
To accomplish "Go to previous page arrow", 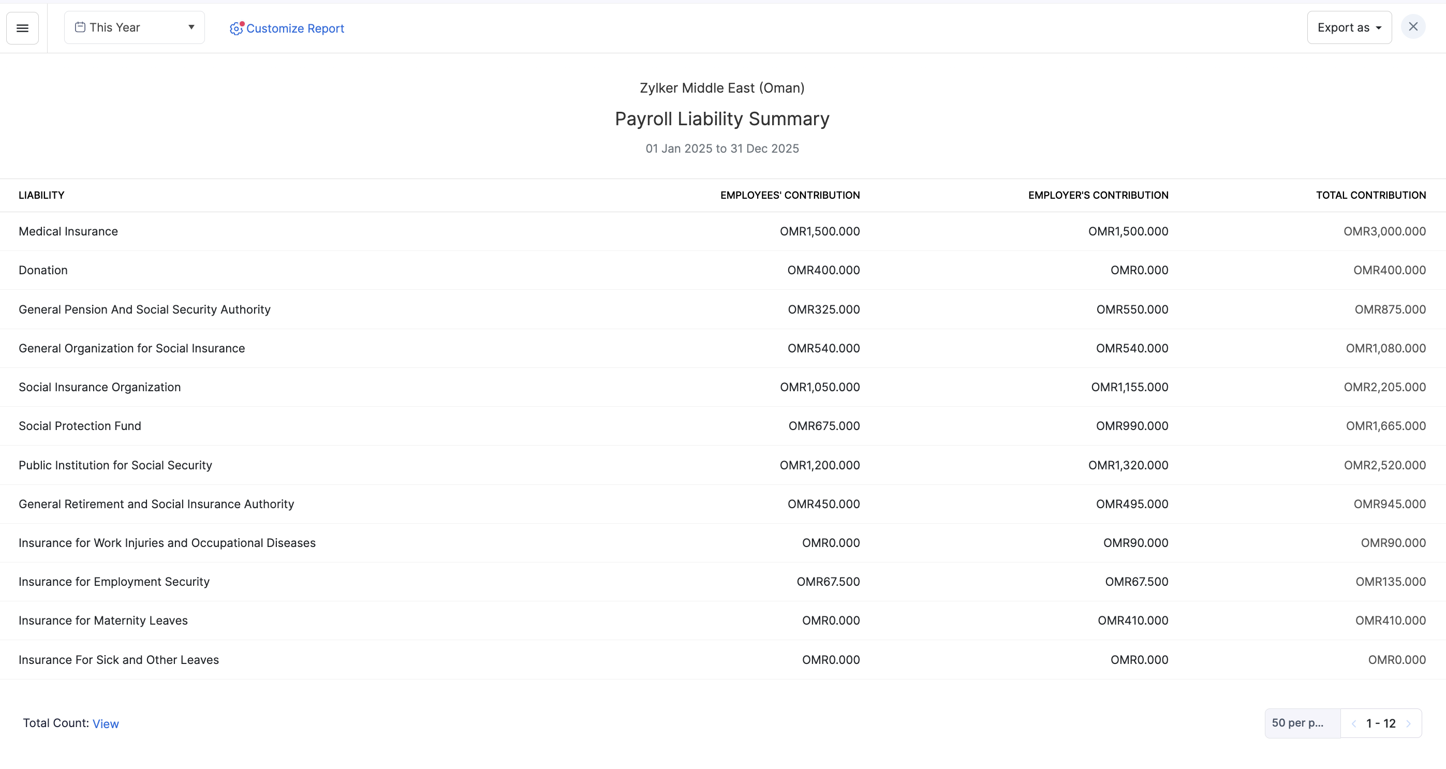I will [1354, 723].
